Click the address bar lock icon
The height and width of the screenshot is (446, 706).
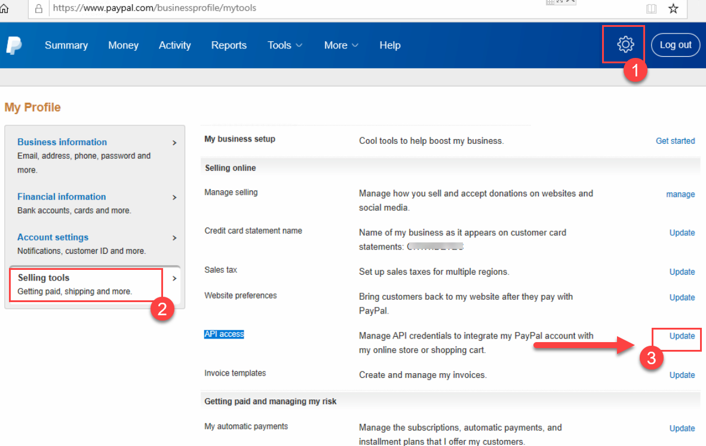[x=39, y=8]
